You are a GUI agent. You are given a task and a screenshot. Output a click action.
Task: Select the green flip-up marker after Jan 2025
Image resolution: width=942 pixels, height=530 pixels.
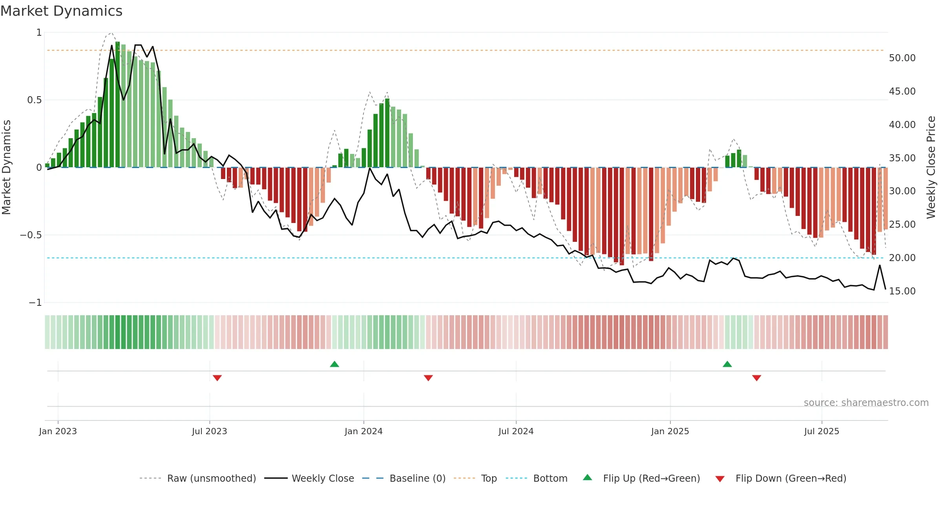click(727, 364)
